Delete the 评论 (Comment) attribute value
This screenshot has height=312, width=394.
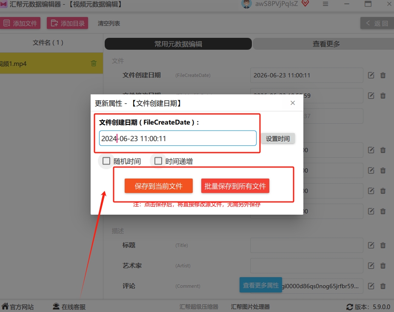coord(383,286)
